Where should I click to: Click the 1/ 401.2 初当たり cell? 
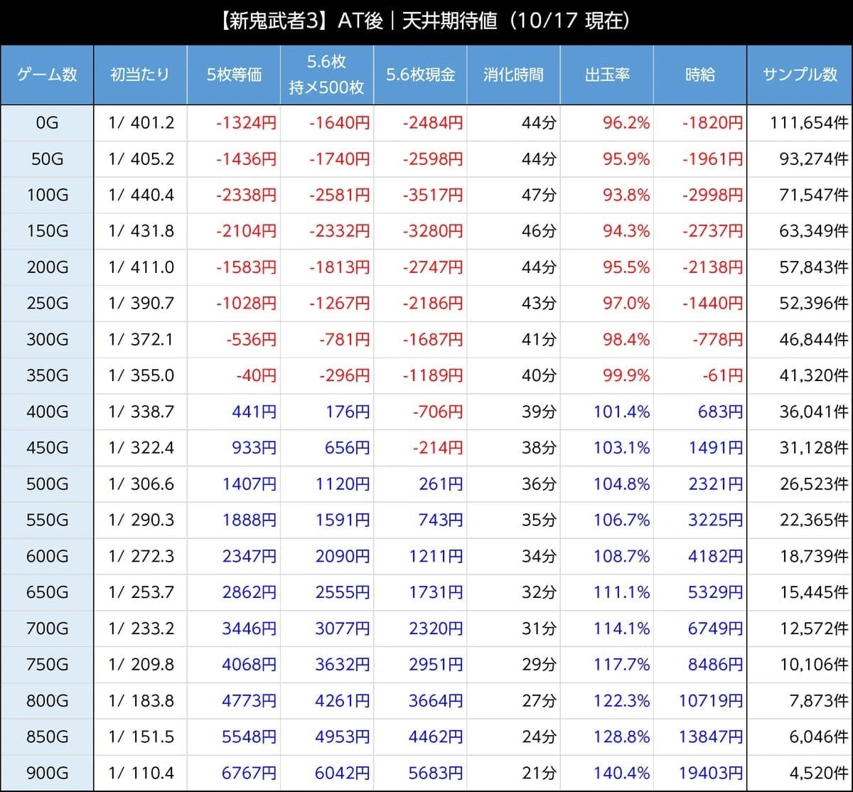tap(141, 123)
